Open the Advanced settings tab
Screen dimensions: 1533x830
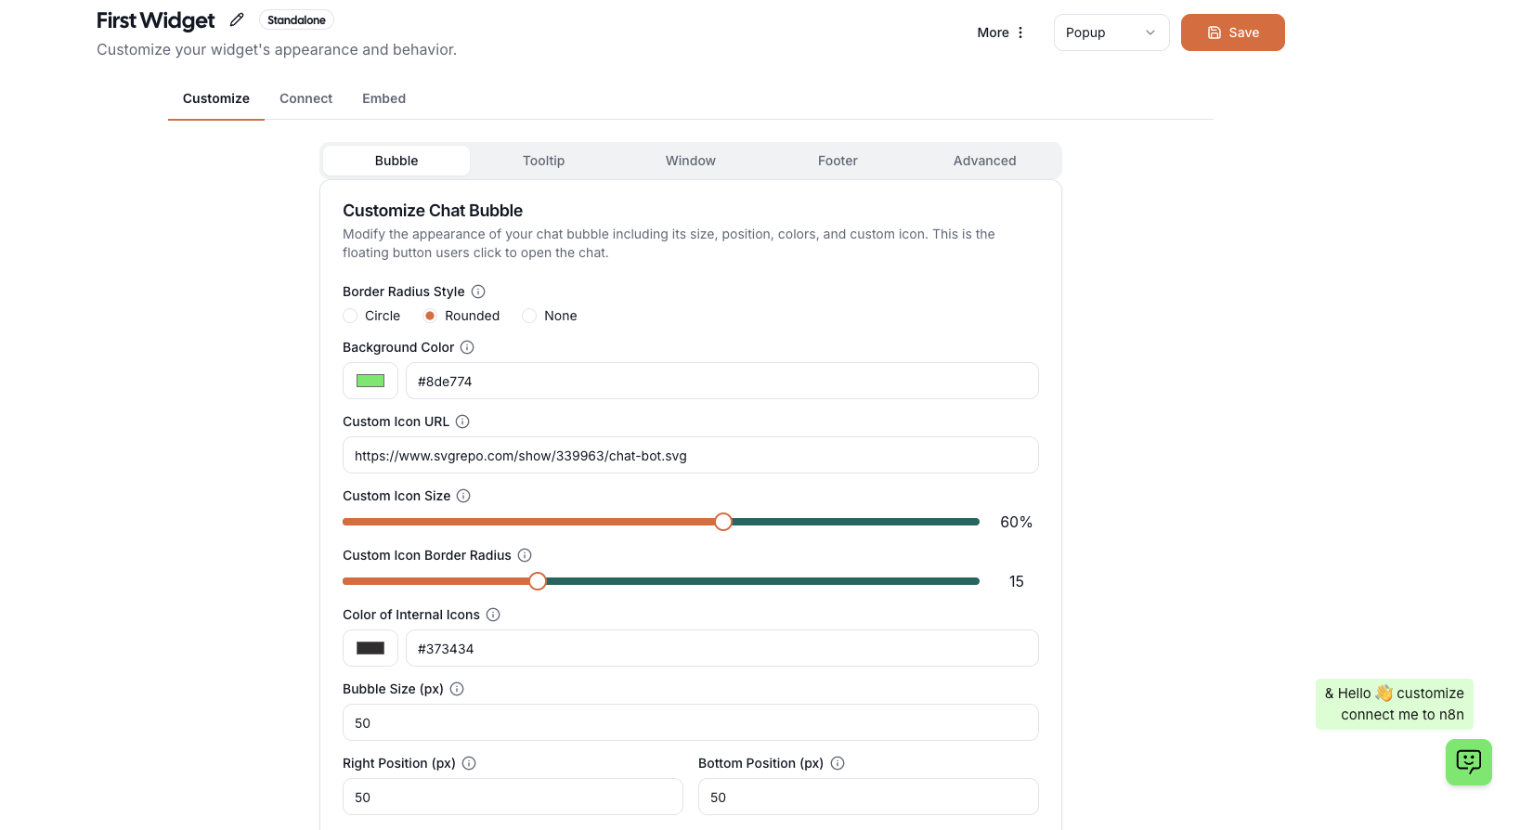984,161
